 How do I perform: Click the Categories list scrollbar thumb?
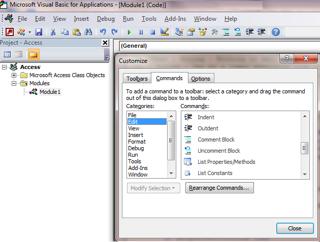[x=171, y=141]
